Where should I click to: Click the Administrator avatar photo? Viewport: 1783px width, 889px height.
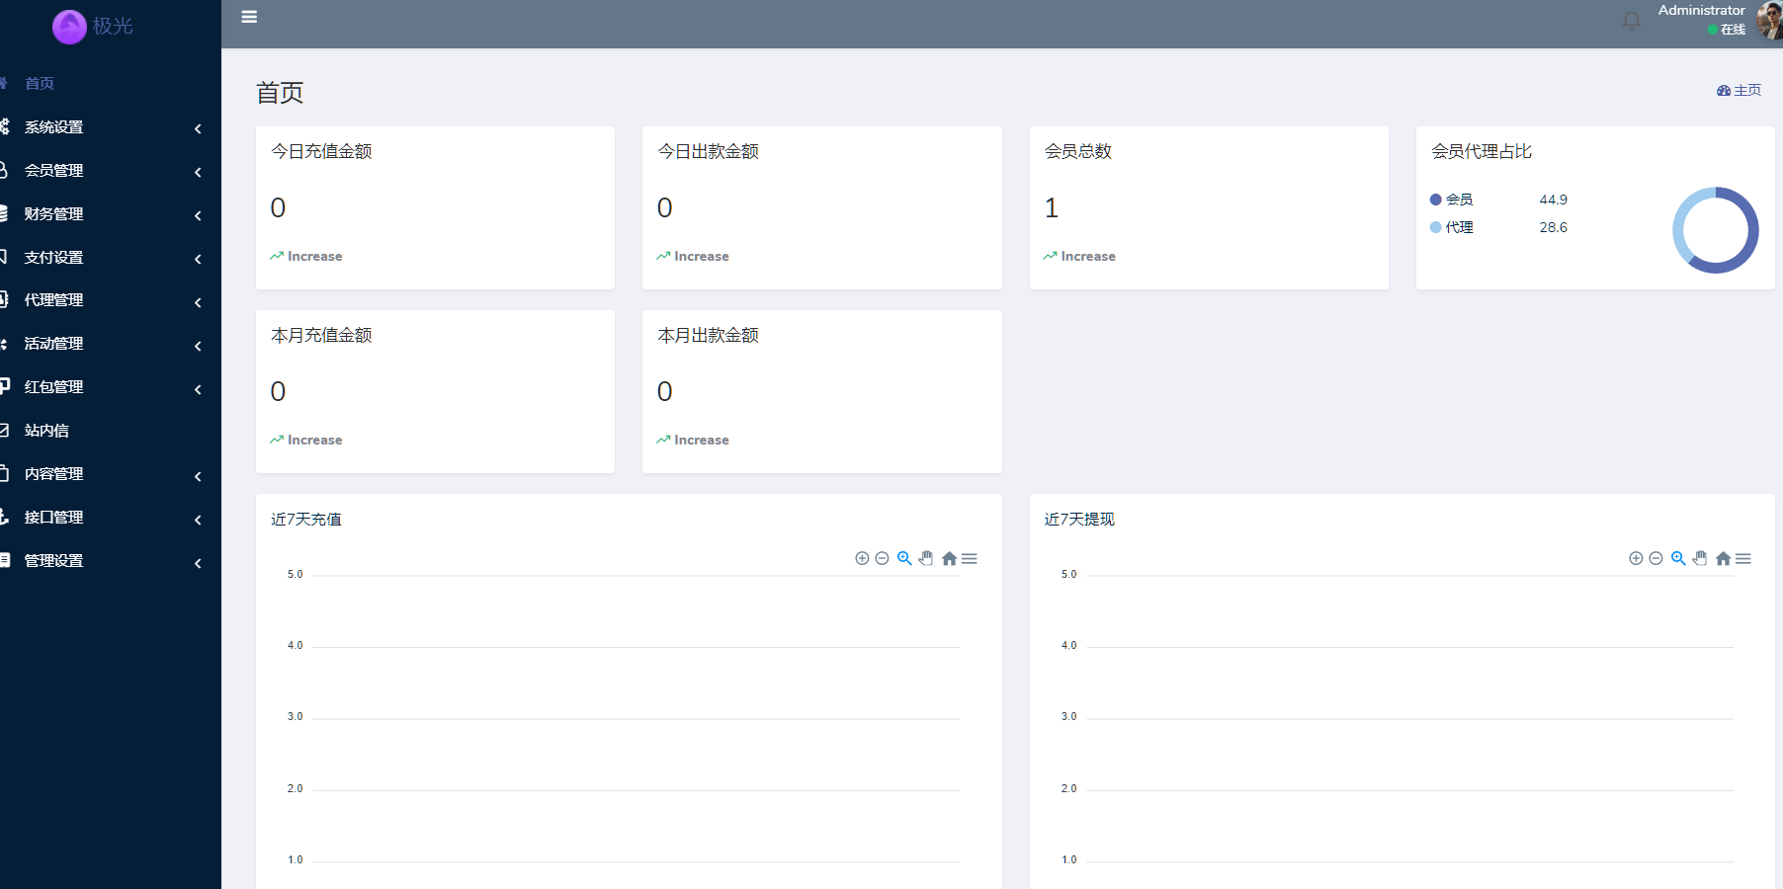point(1768,22)
